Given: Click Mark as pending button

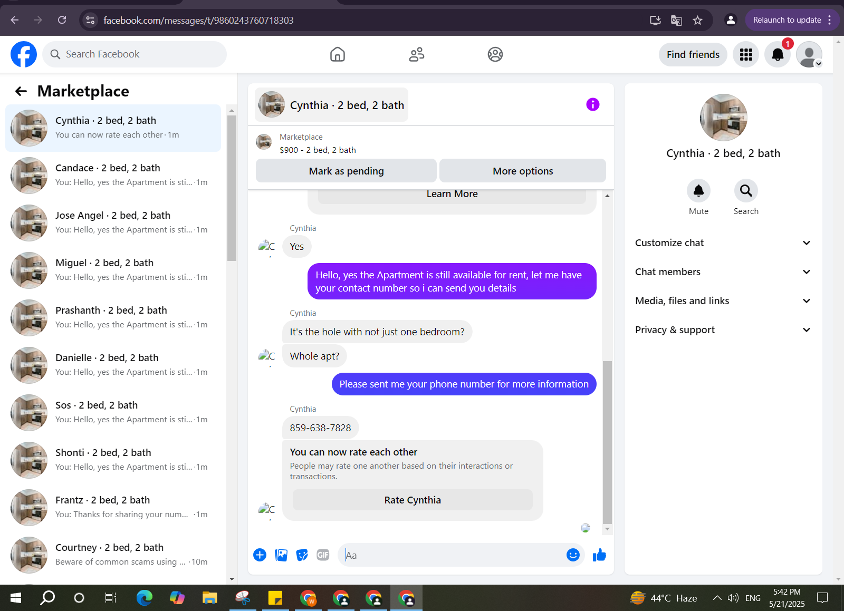Looking at the screenshot, I should pyautogui.click(x=346, y=171).
